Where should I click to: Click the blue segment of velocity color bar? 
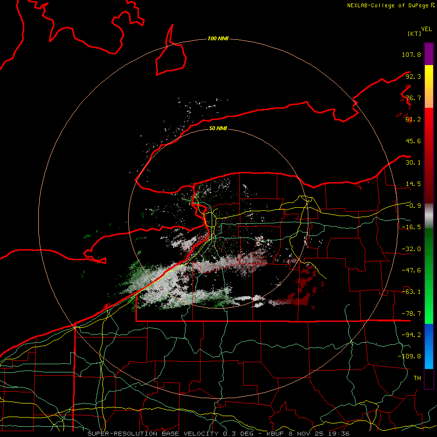429,346
